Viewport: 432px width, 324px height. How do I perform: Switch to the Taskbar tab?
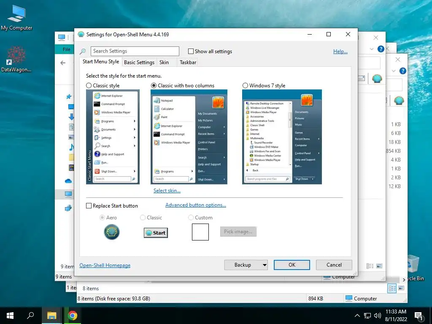[188, 62]
